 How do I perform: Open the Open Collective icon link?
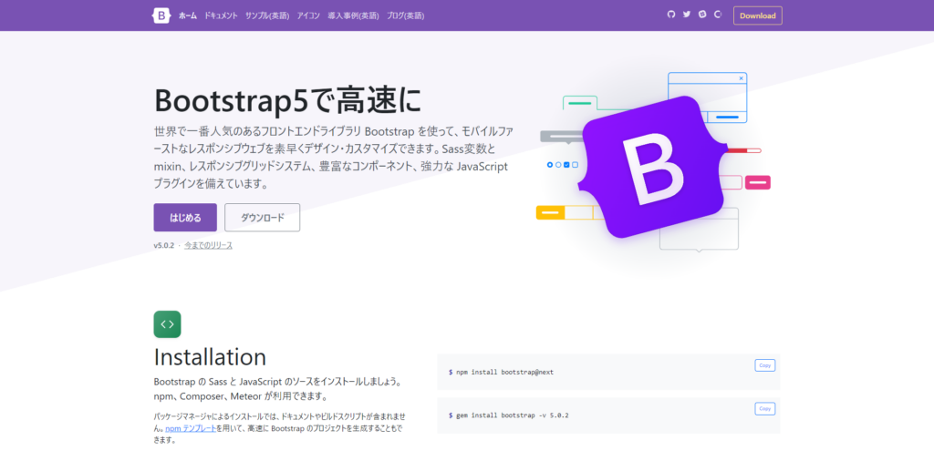pos(718,15)
